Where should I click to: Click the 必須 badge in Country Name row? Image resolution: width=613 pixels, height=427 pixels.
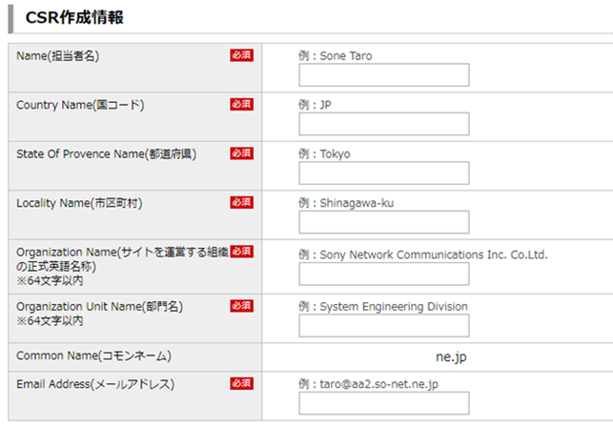[x=241, y=104]
